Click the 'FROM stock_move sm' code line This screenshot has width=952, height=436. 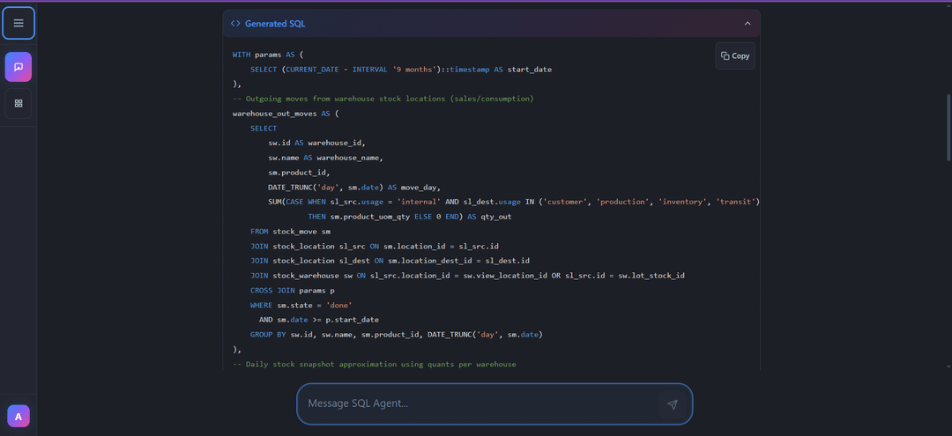pyautogui.click(x=290, y=232)
